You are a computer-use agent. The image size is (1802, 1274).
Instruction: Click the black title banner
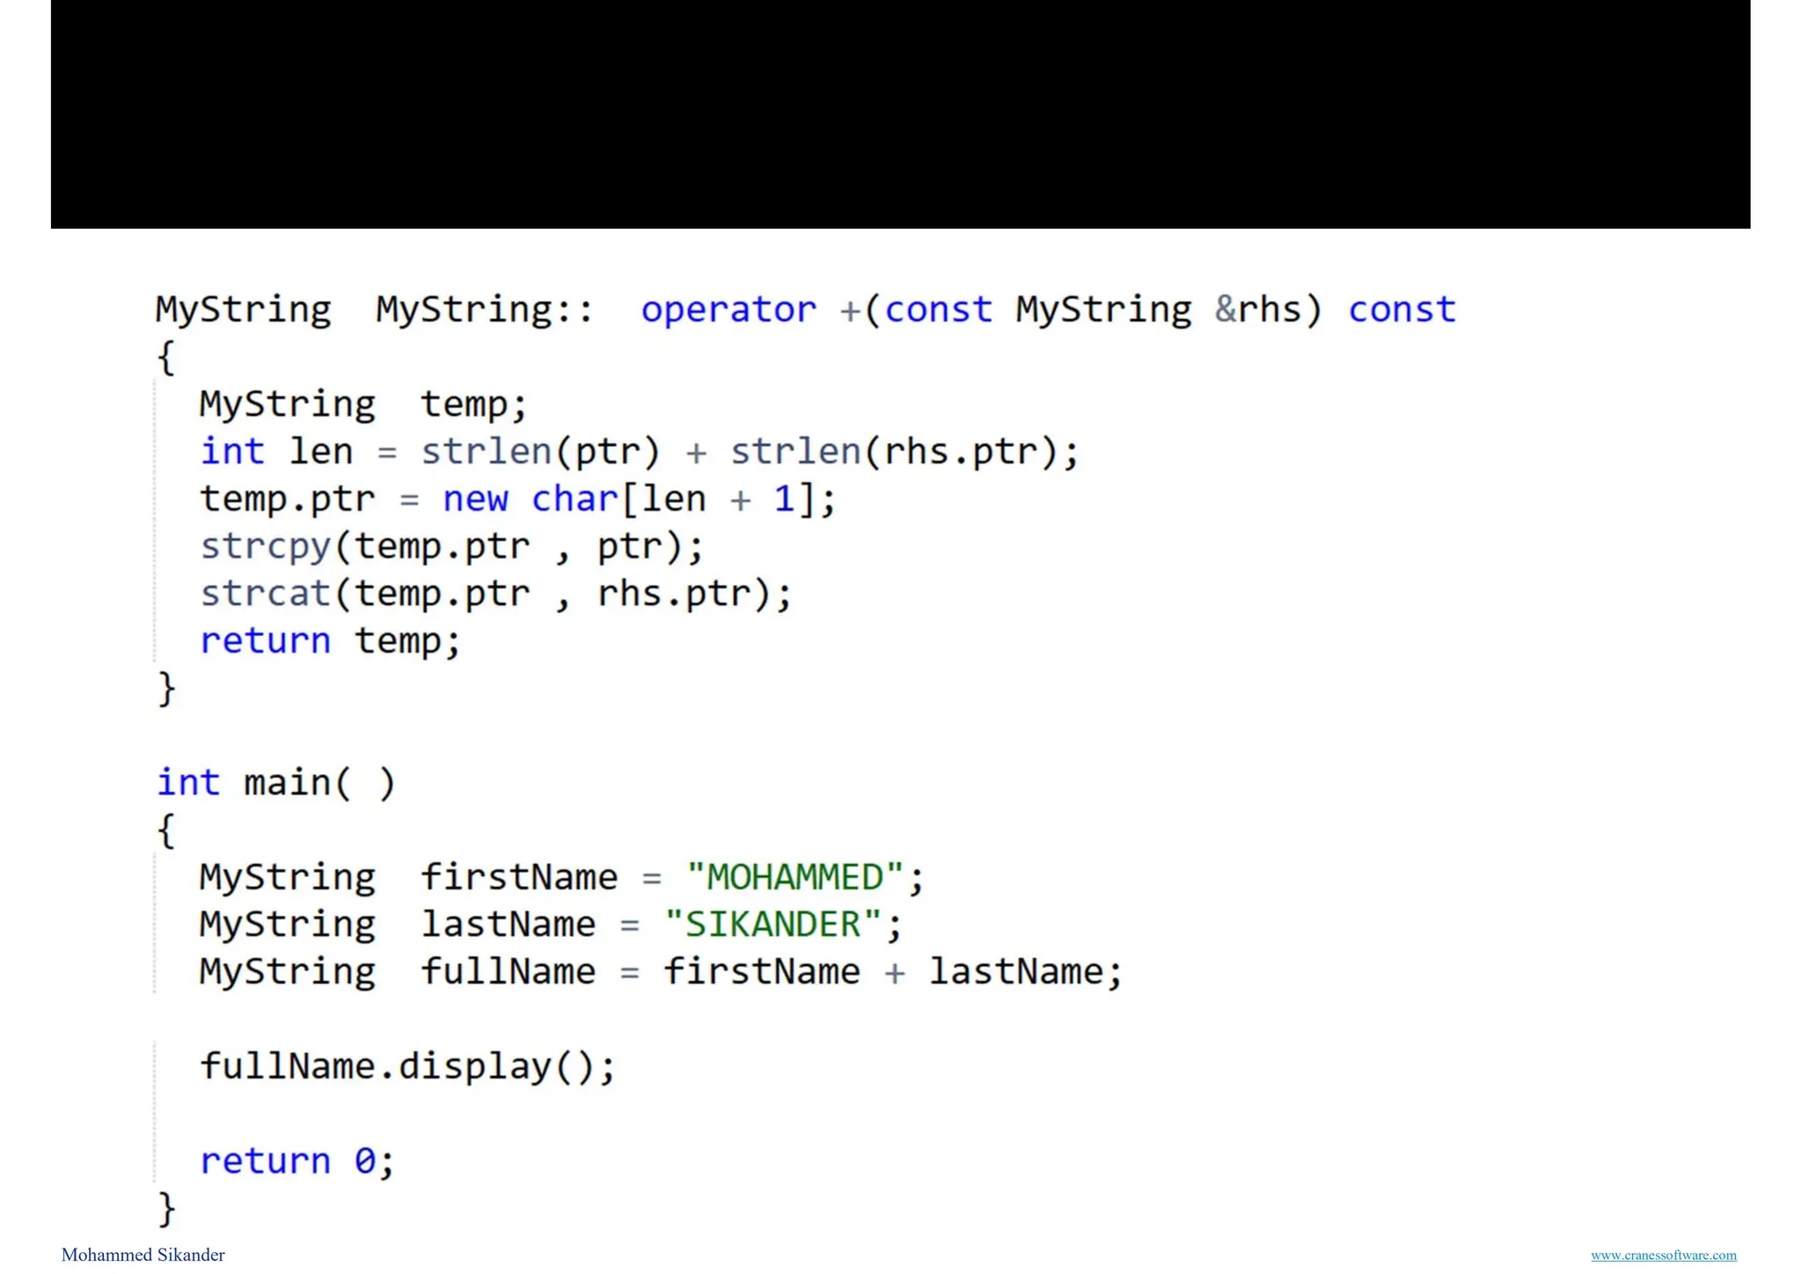click(x=900, y=114)
